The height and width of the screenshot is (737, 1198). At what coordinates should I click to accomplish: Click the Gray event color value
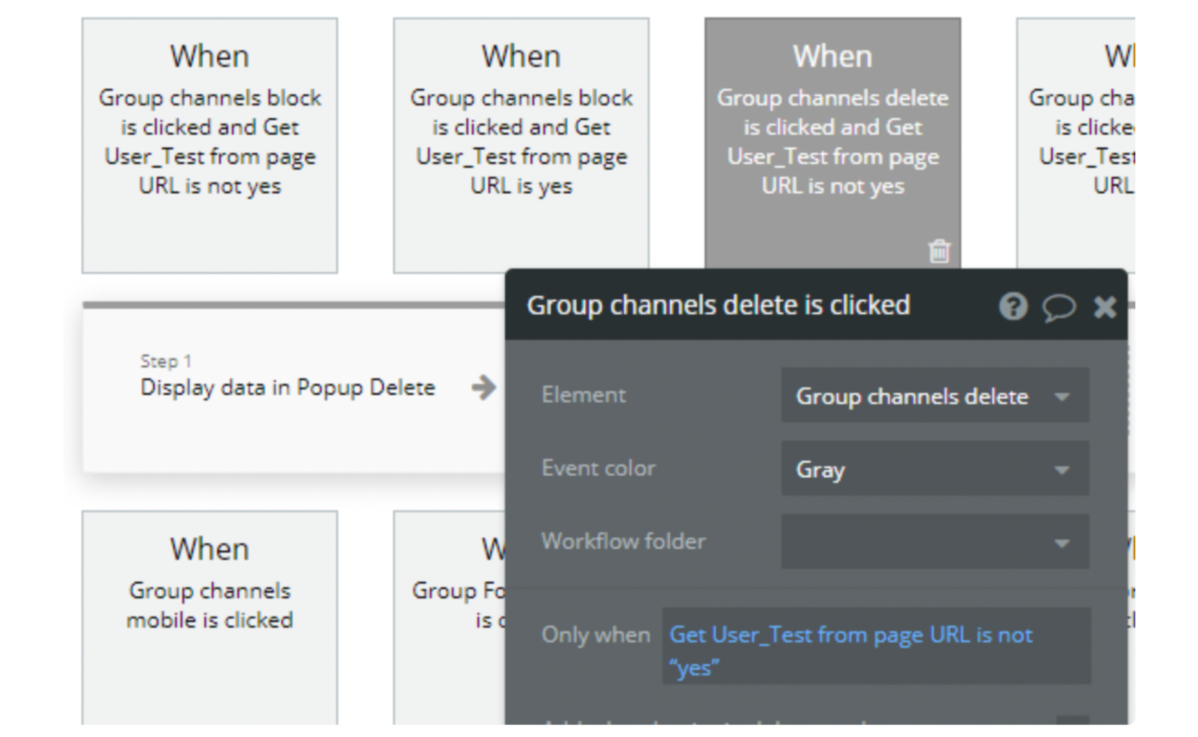(820, 469)
